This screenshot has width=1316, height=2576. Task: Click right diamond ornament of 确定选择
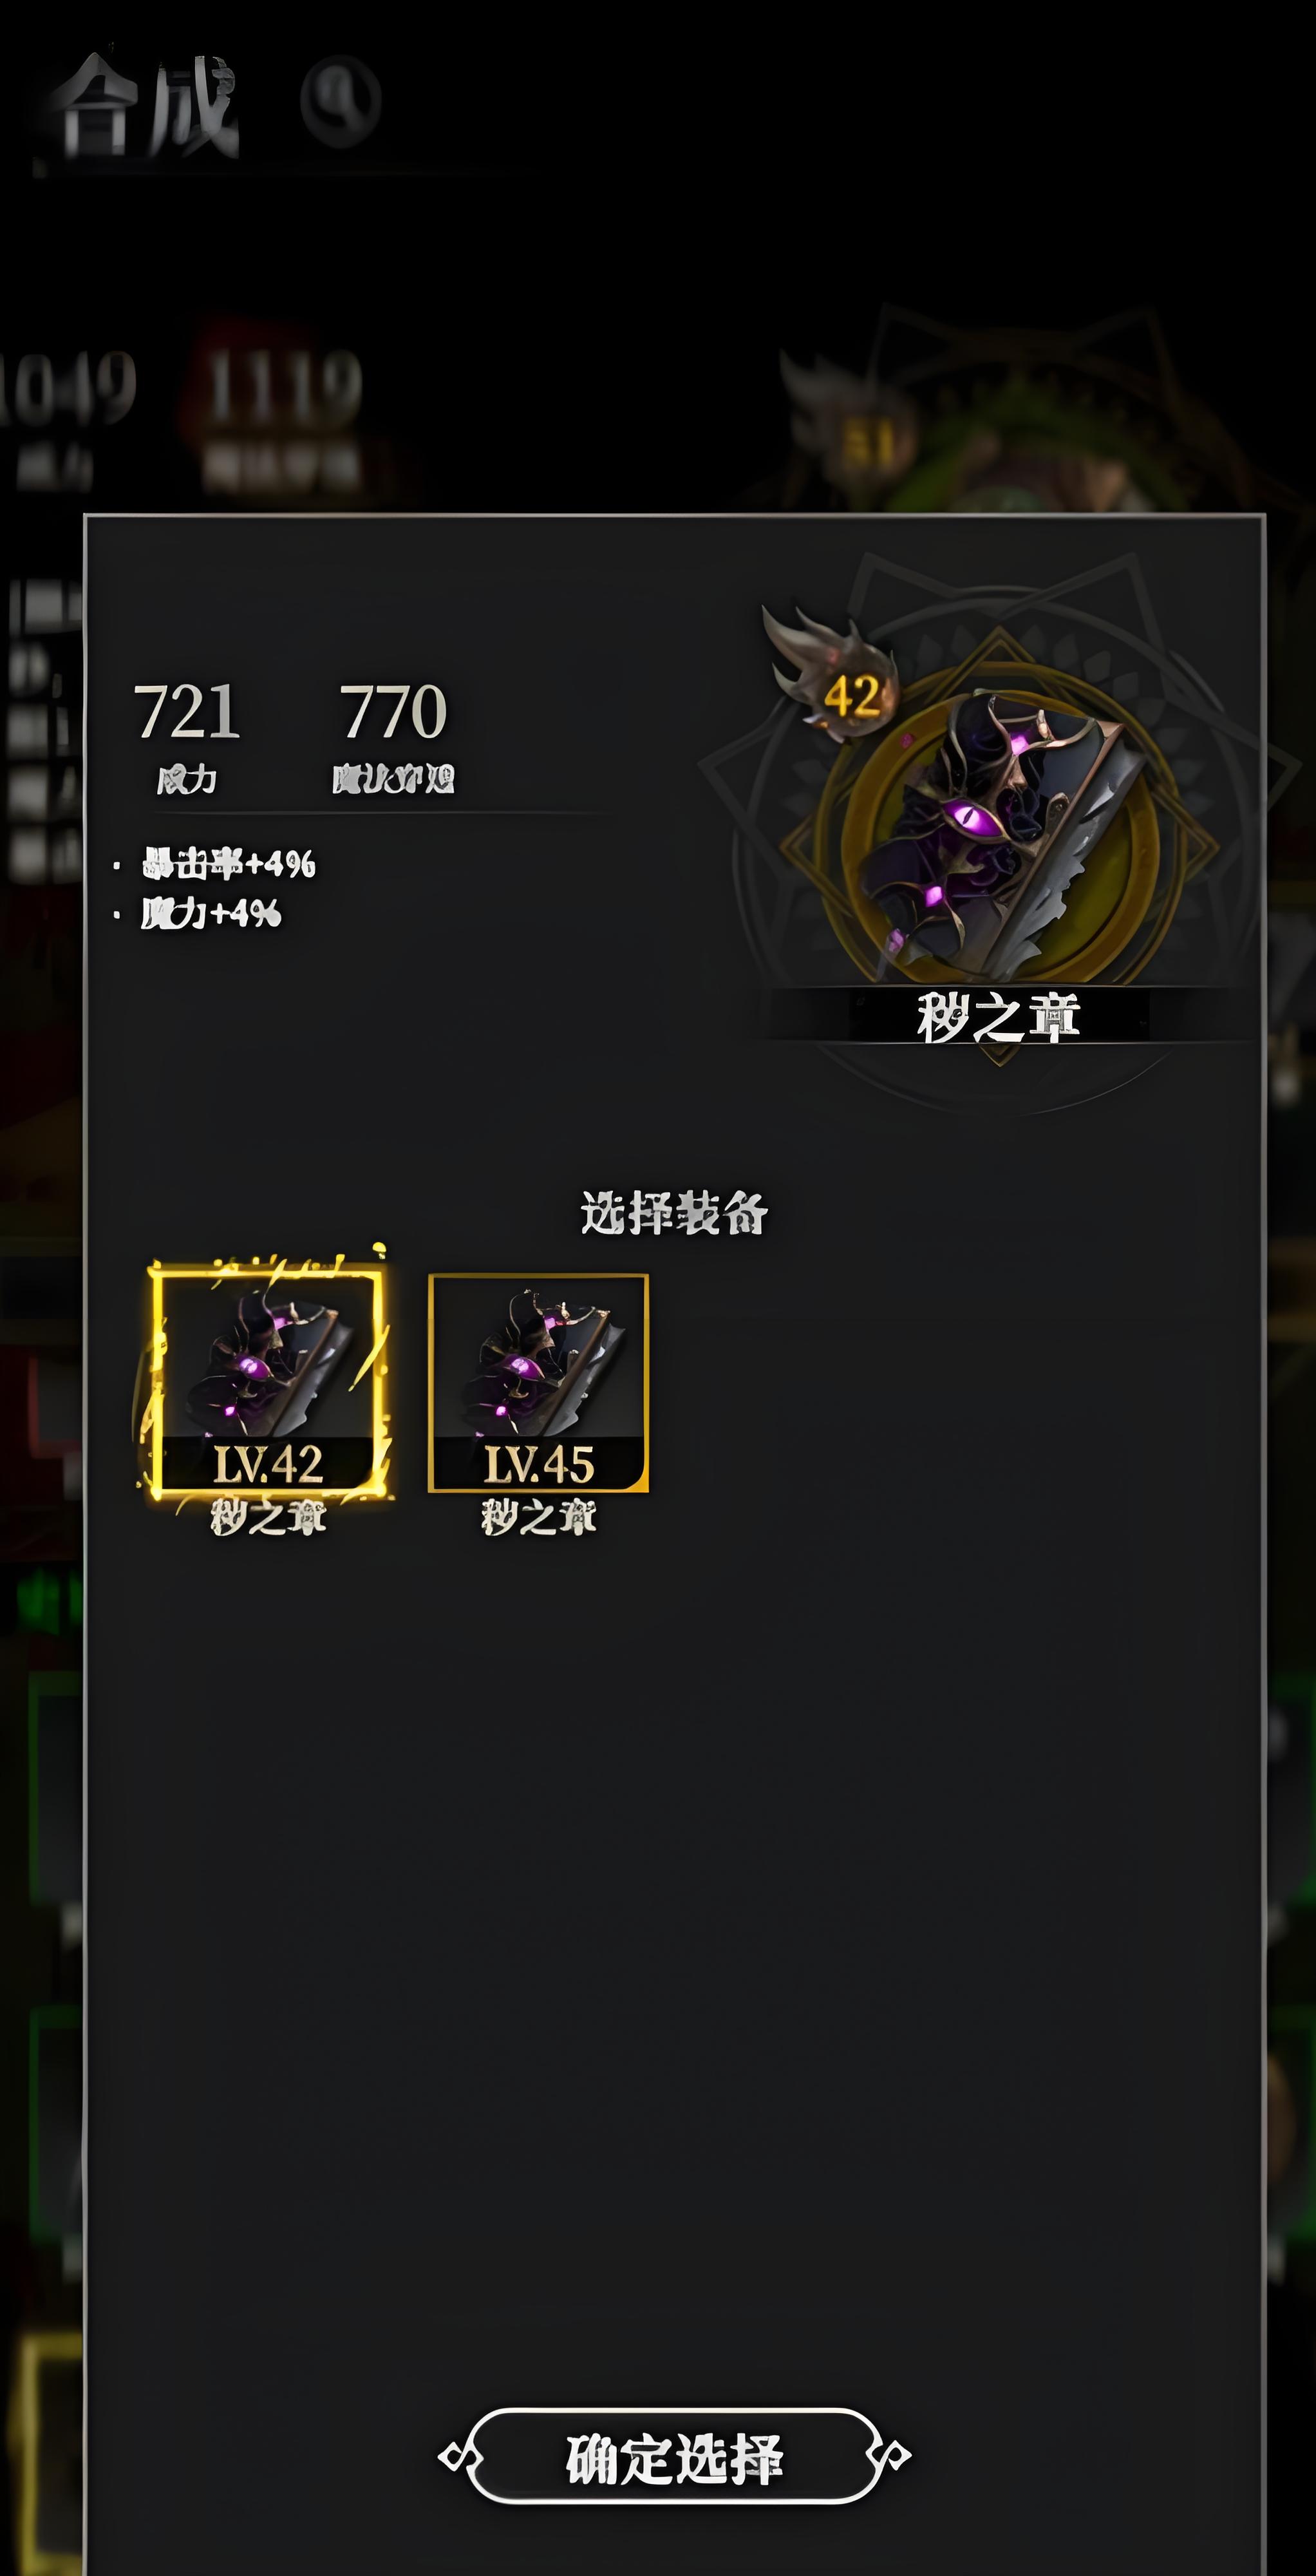[x=894, y=2456]
